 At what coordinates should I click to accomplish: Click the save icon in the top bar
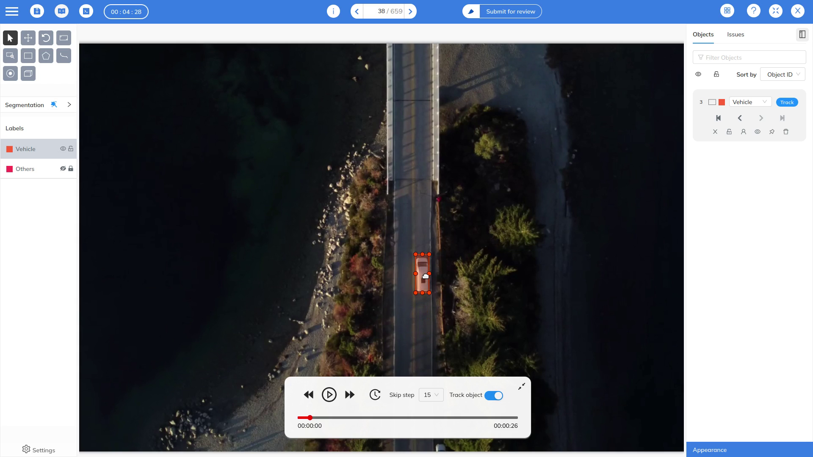[x=37, y=11]
